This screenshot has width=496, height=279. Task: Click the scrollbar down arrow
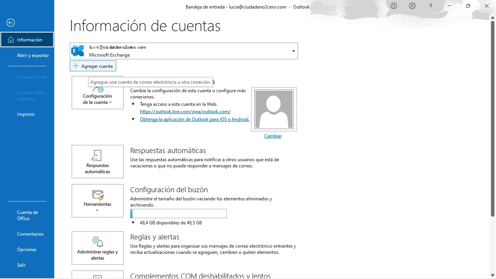pos(493,275)
